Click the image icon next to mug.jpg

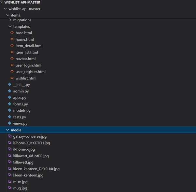(10, 188)
